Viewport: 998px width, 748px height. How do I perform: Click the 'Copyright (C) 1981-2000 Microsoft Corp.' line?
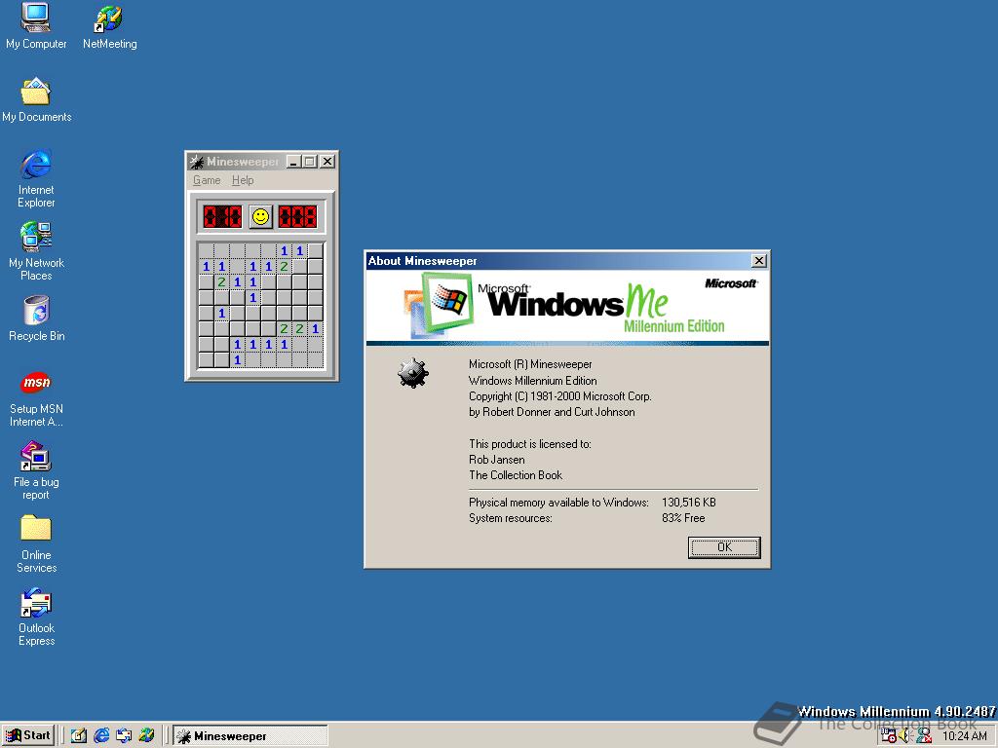pyautogui.click(x=560, y=395)
